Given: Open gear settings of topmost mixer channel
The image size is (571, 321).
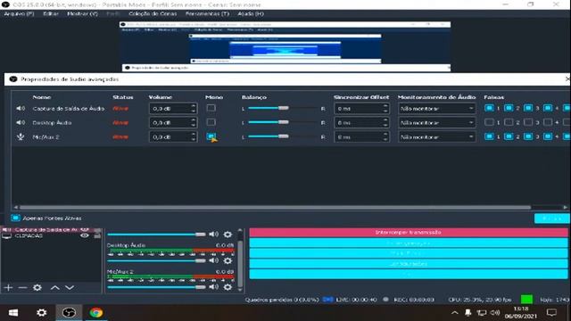Looking at the screenshot, I should (x=228, y=234).
